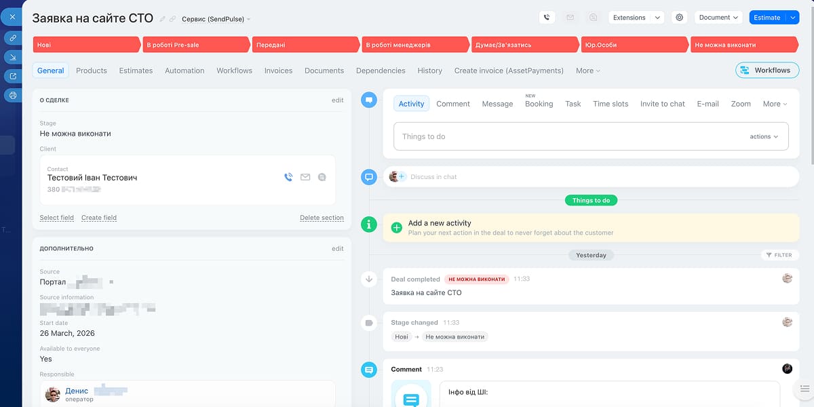
Task: Click the print icon in left sidebar
Action: tap(12, 95)
